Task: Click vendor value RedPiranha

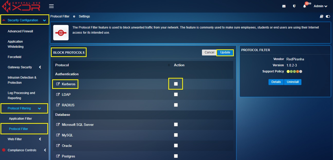Action: (295, 59)
